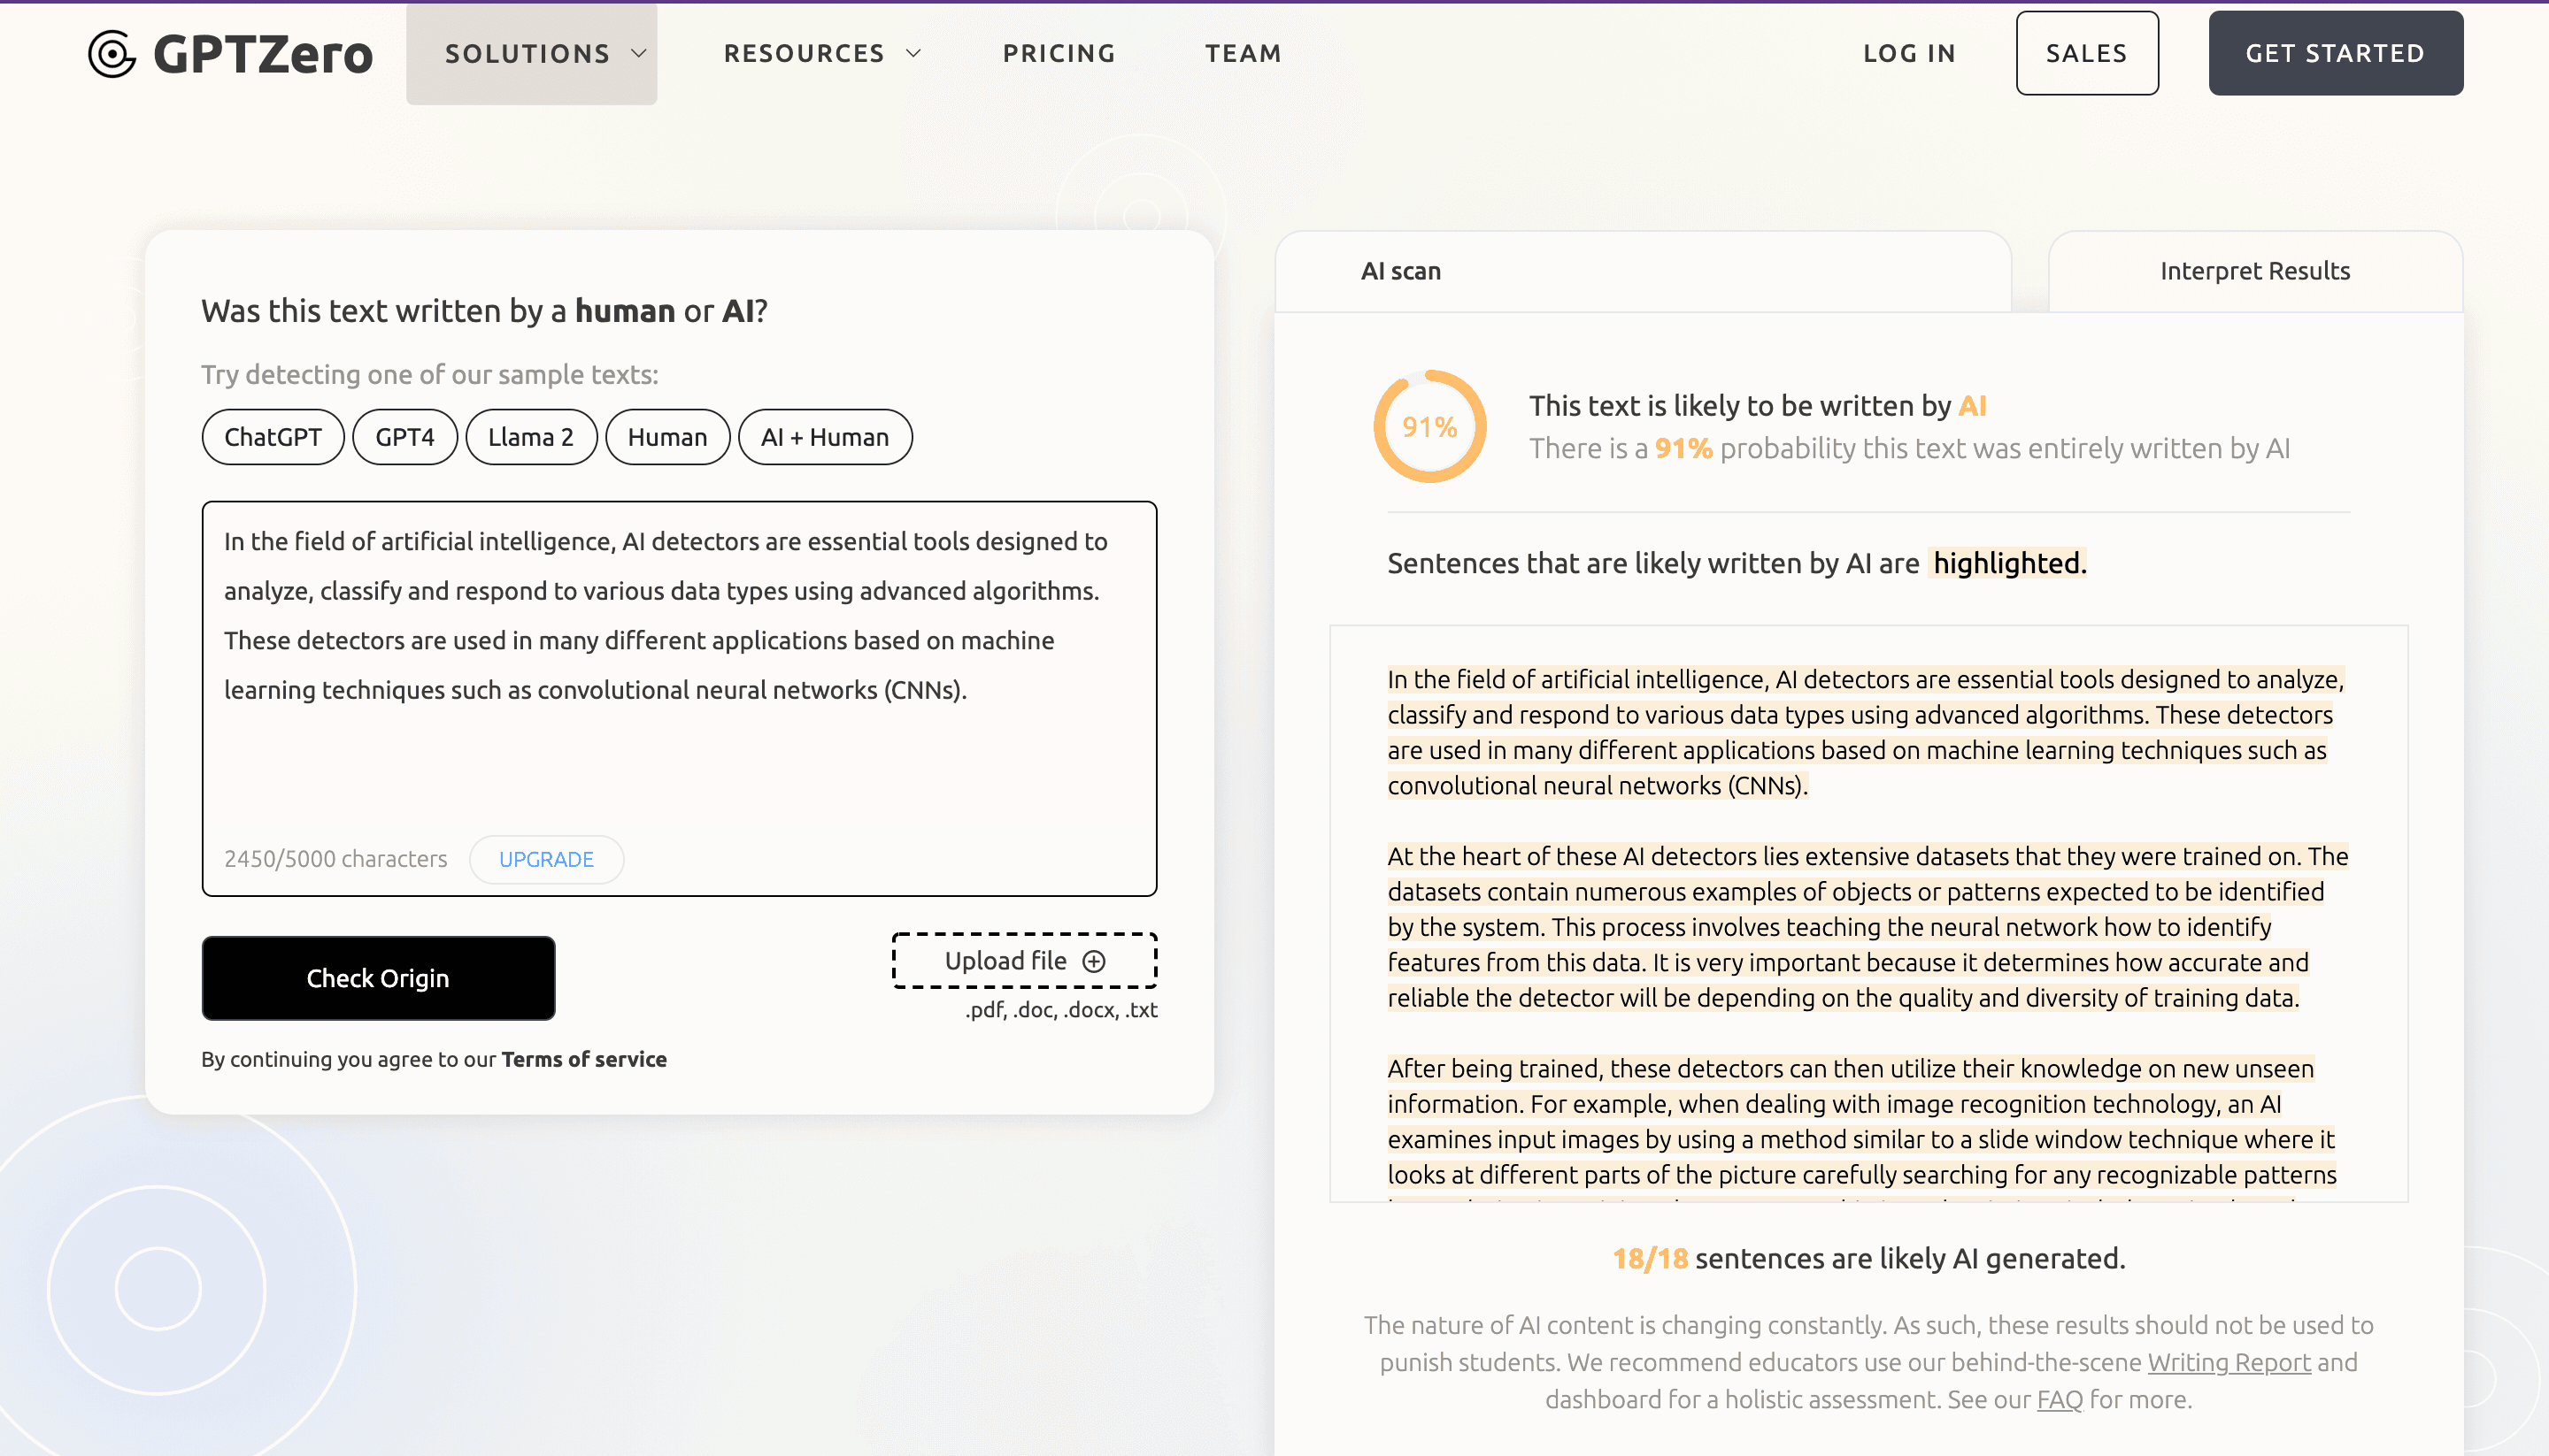Open the Writing Report link

[x=2228, y=1362]
